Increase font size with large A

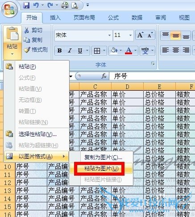pyautogui.click(x=140, y=35)
